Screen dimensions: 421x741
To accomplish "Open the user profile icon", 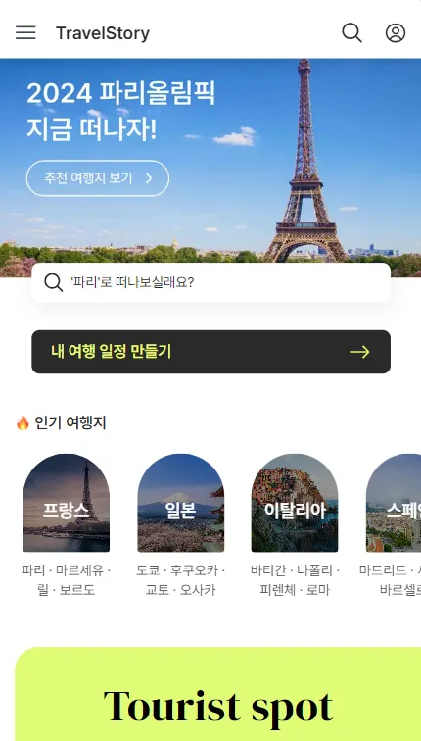I will pyautogui.click(x=395, y=33).
